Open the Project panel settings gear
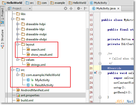 point(79,8)
